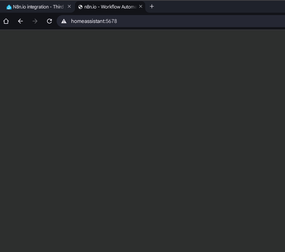
Task: Close the N8n.io integration tab
Action: (69, 6)
